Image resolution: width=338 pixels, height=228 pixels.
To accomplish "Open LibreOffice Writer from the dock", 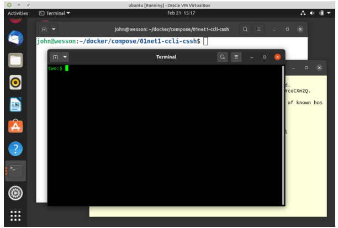I will coord(15,104).
